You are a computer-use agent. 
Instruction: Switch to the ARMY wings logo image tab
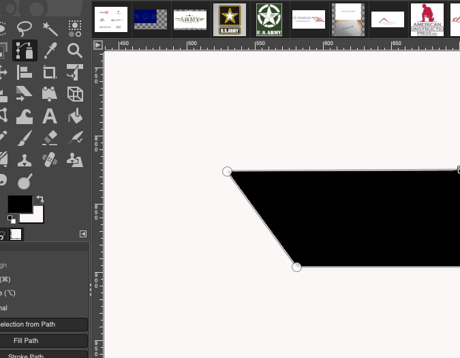coord(190,19)
